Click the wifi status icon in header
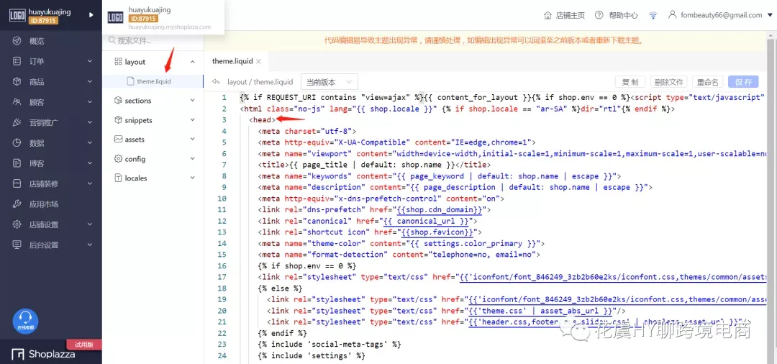This screenshot has width=777, height=364. click(653, 15)
